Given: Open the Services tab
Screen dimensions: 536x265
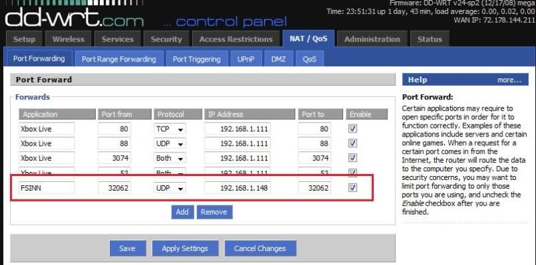Looking at the screenshot, I should 118,39.
